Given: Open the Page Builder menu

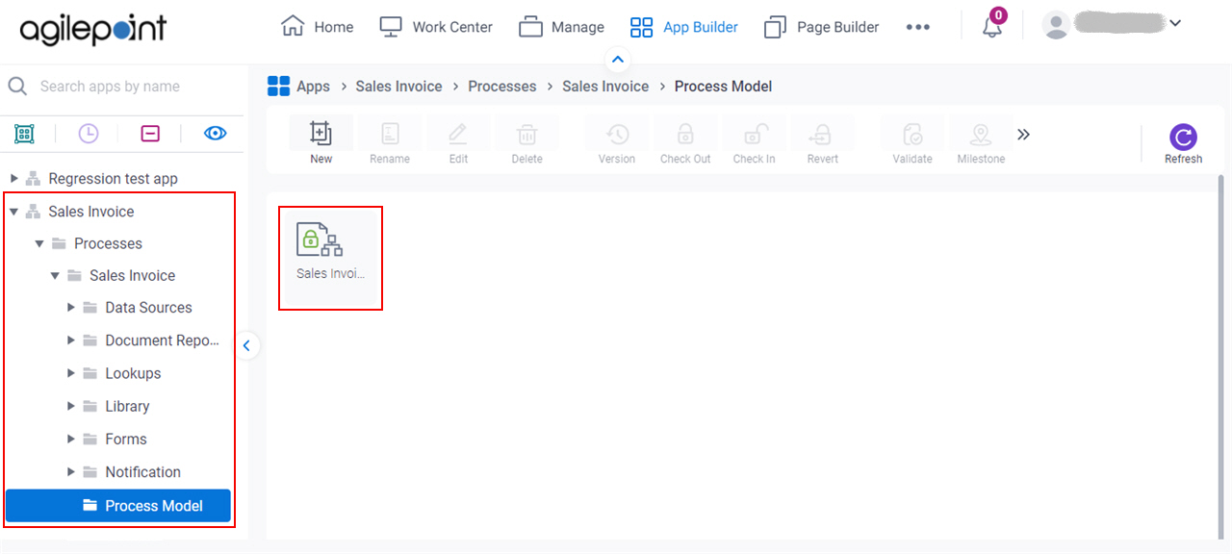Looking at the screenshot, I should (821, 27).
